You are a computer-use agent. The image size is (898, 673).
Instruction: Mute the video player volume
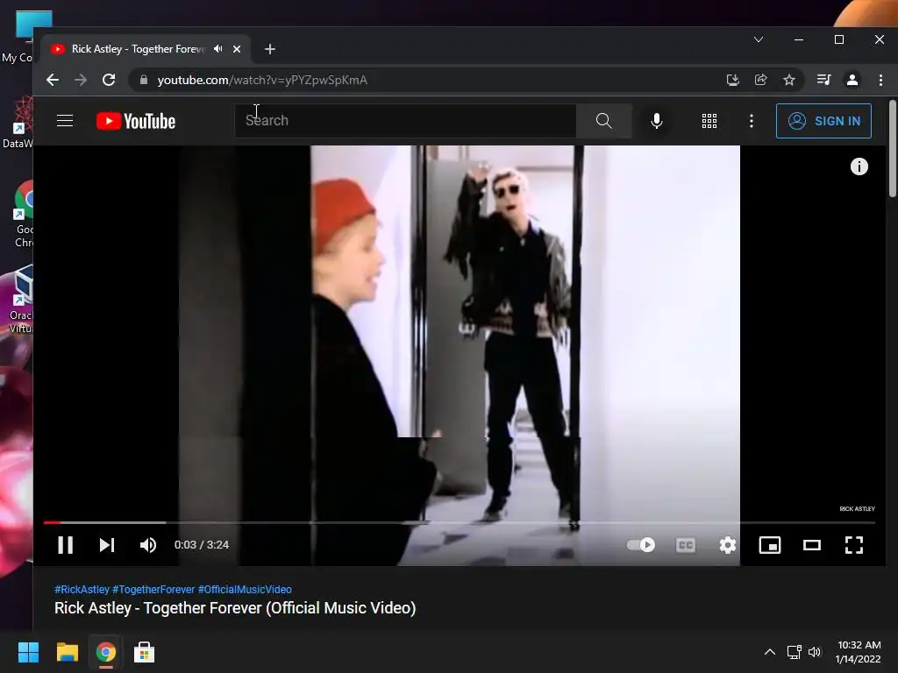[x=147, y=545]
